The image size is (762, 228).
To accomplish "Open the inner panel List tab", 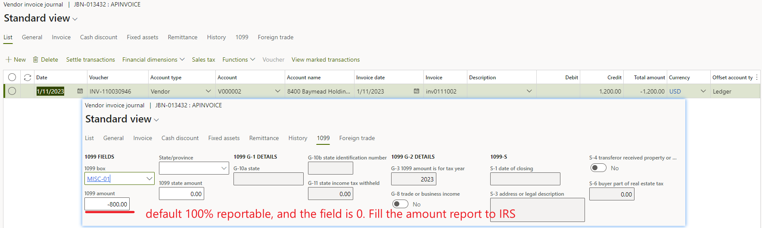I will tap(89, 138).
